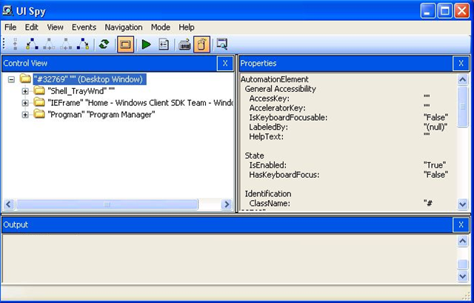Close the Output pane
This screenshot has height=303, width=474.
click(x=461, y=224)
